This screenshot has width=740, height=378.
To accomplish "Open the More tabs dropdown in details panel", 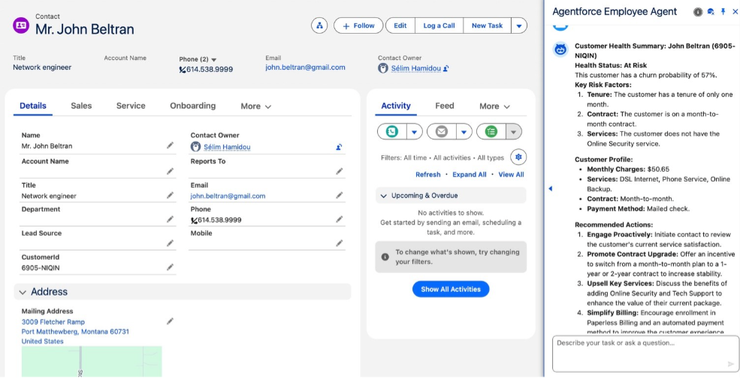I will pos(255,106).
